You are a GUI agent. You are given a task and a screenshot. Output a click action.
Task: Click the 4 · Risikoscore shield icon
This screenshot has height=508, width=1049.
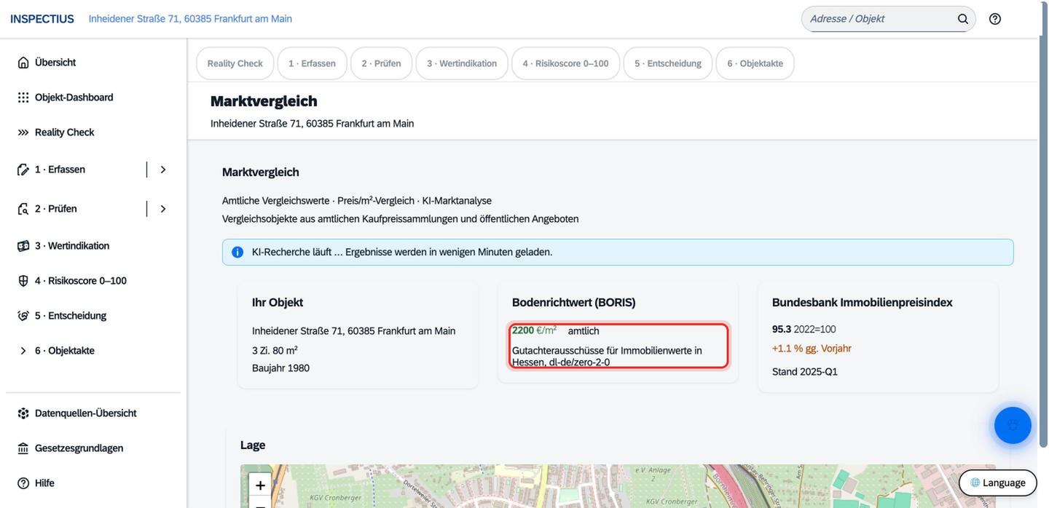point(23,281)
